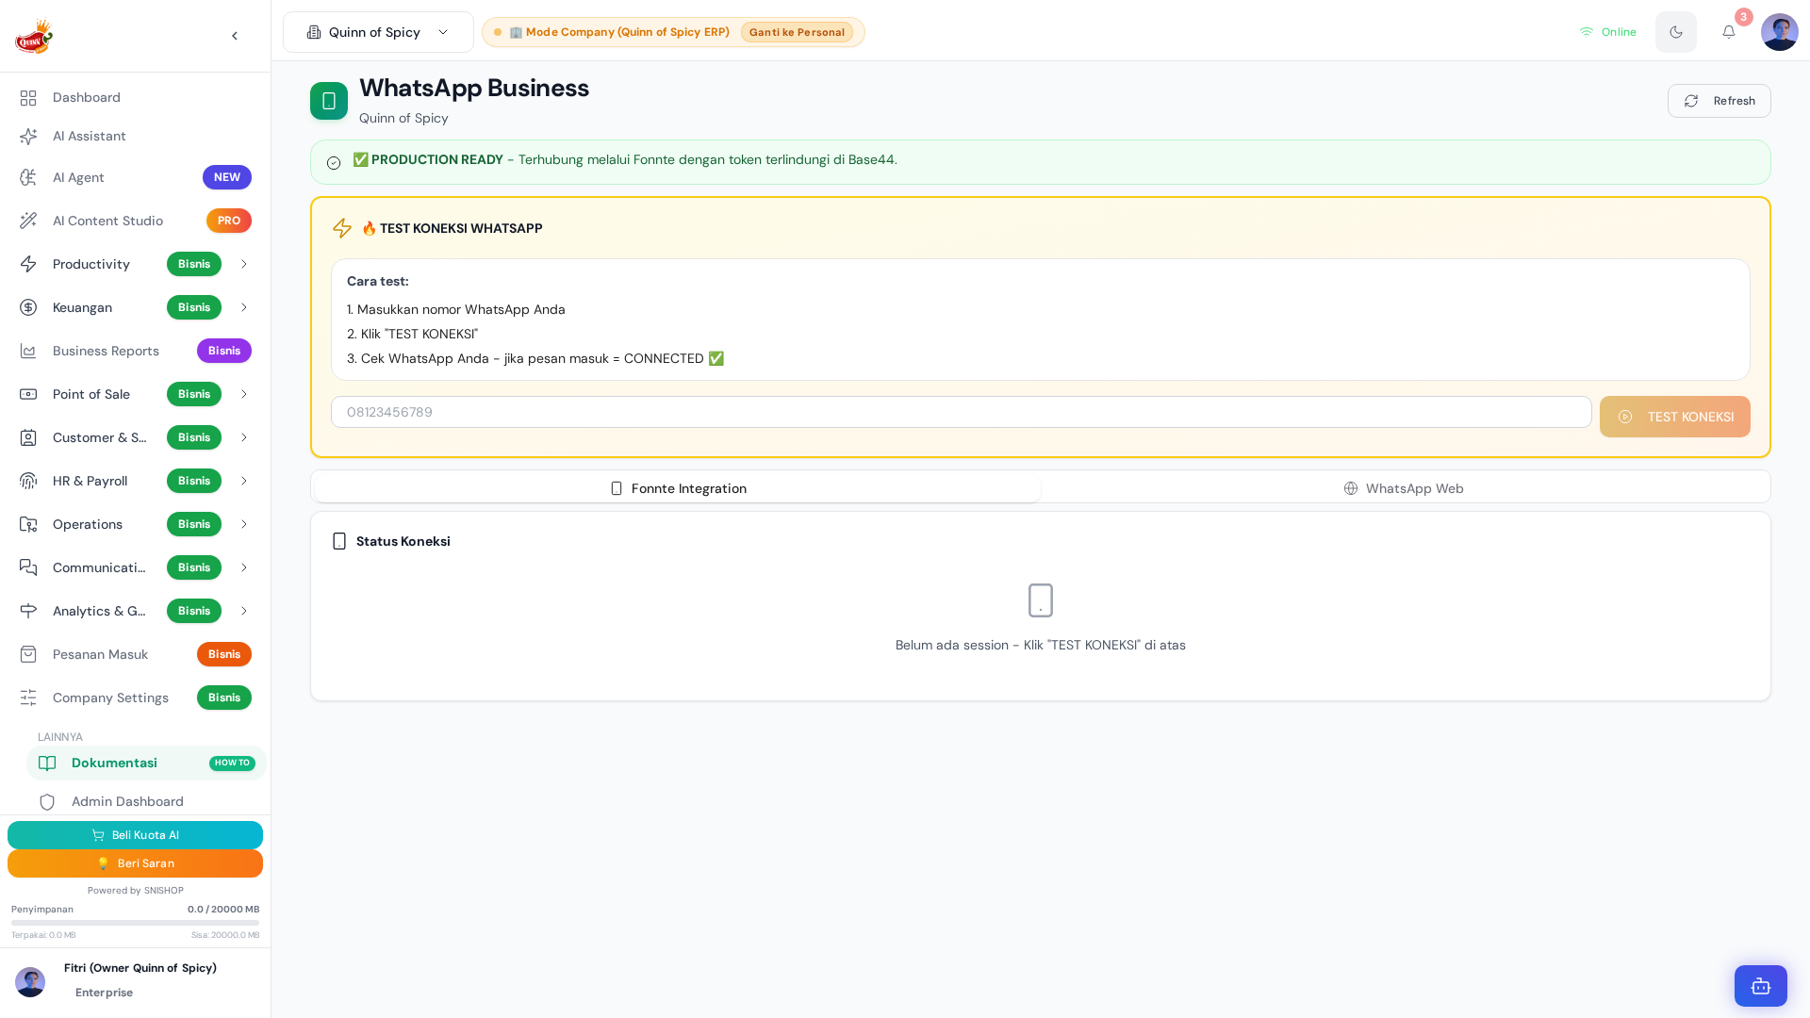This screenshot has width=1810, height=1018.
Task: Toggle dark mode with the moon icon
Action: tap(1676, 32)
